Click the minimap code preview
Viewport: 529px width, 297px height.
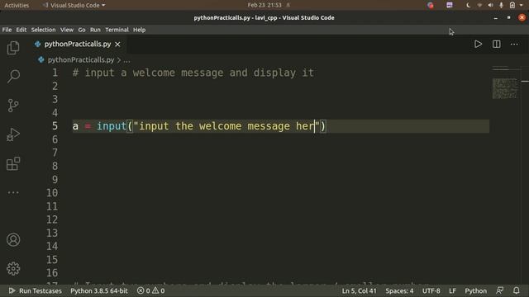pyautogui.click(x=505, y=88)
